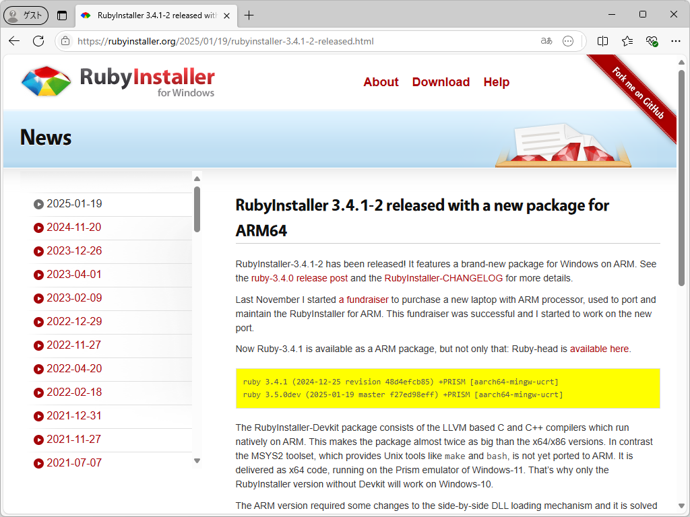Screen dimensions: 690x517
Task: Click the arrow icon beside 2024-11-20
Action: pyautogui.click(x=38, y=228)
